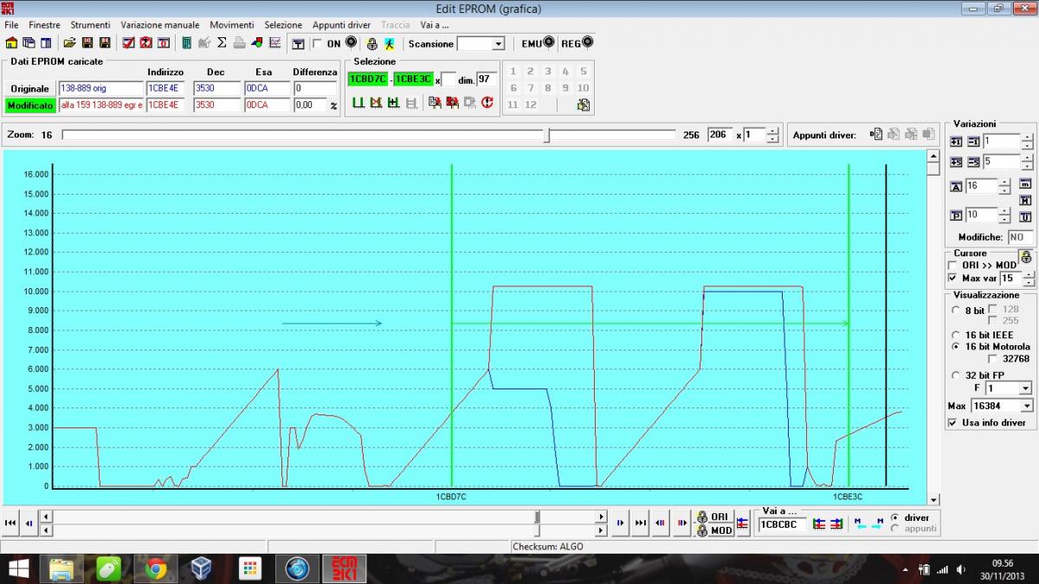
Task: Click the first green selection marker icon
Action: 358,103
